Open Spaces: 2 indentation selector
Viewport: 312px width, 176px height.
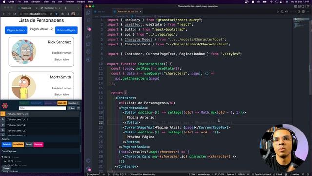pos(232,174)
